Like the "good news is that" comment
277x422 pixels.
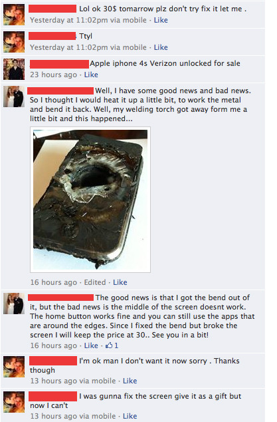pyautogui.click(x=91, y=345)
